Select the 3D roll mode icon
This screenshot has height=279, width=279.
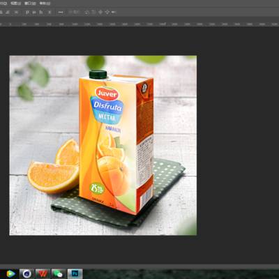pyautogui.click(x=93, y=13)
